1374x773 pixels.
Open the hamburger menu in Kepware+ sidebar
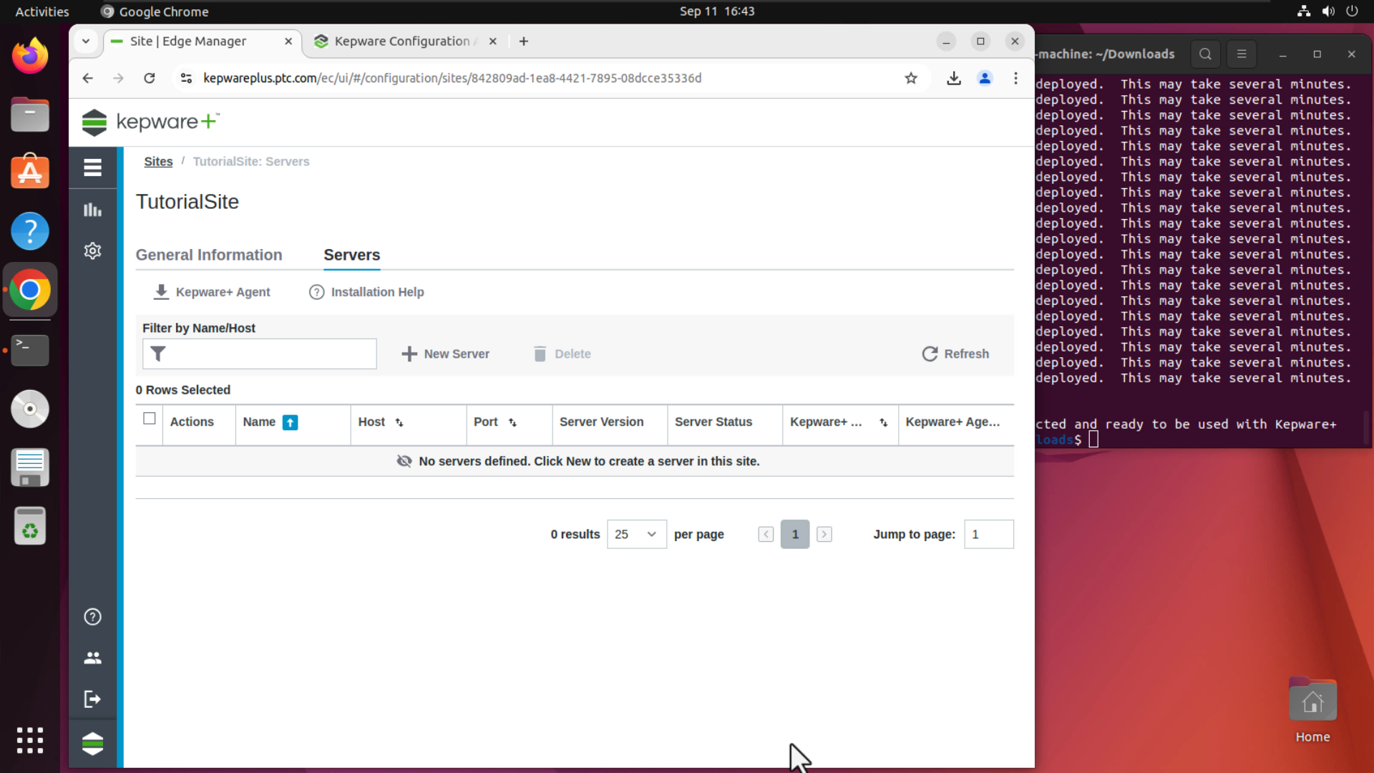[92, 167]
